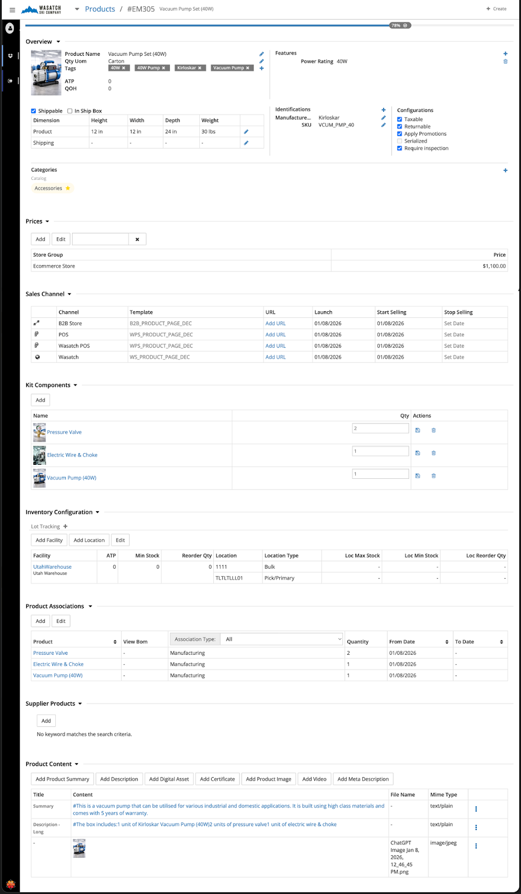Click Create in the top bar

coord(496,9)
